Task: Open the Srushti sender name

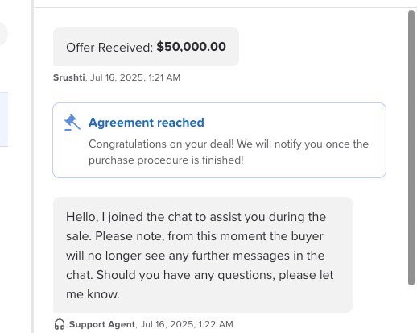Action: 69,77
